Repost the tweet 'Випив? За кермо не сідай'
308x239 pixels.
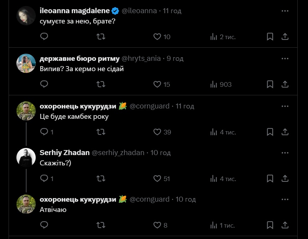[101, 84]
